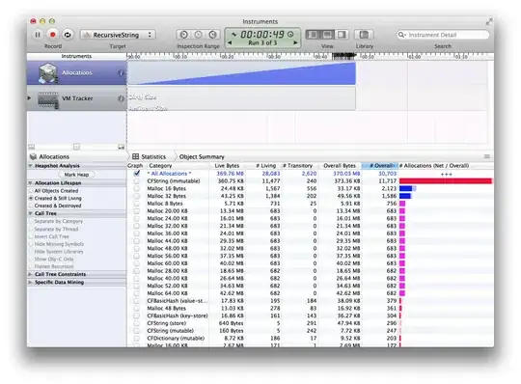Click blue allocation bar for Malloc 16 Bytes

coord(405,189)
